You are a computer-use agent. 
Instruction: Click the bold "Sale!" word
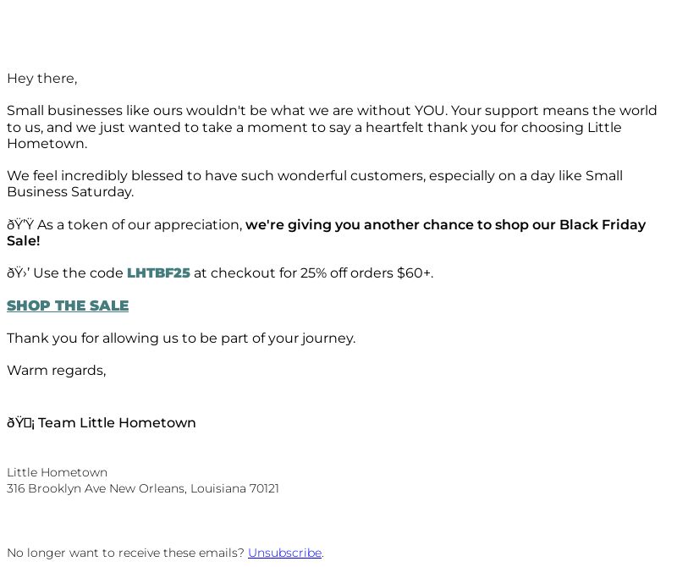click(x=24, y=240)
